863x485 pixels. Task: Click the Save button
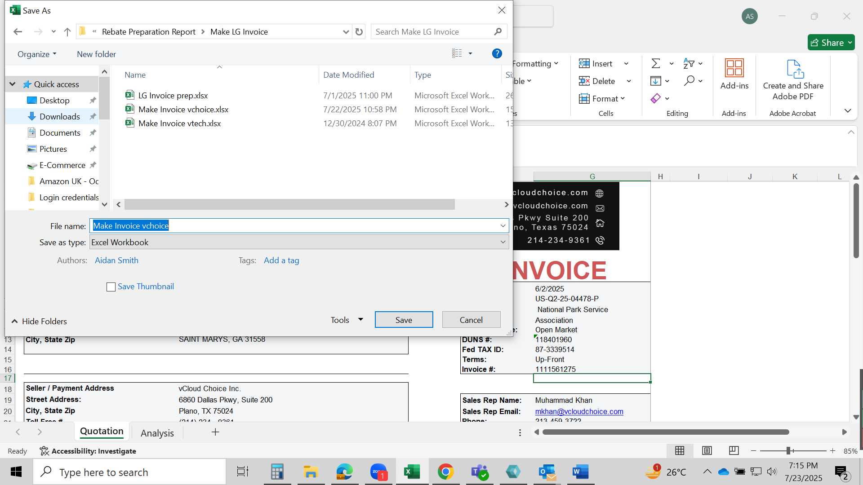point(404,320)
